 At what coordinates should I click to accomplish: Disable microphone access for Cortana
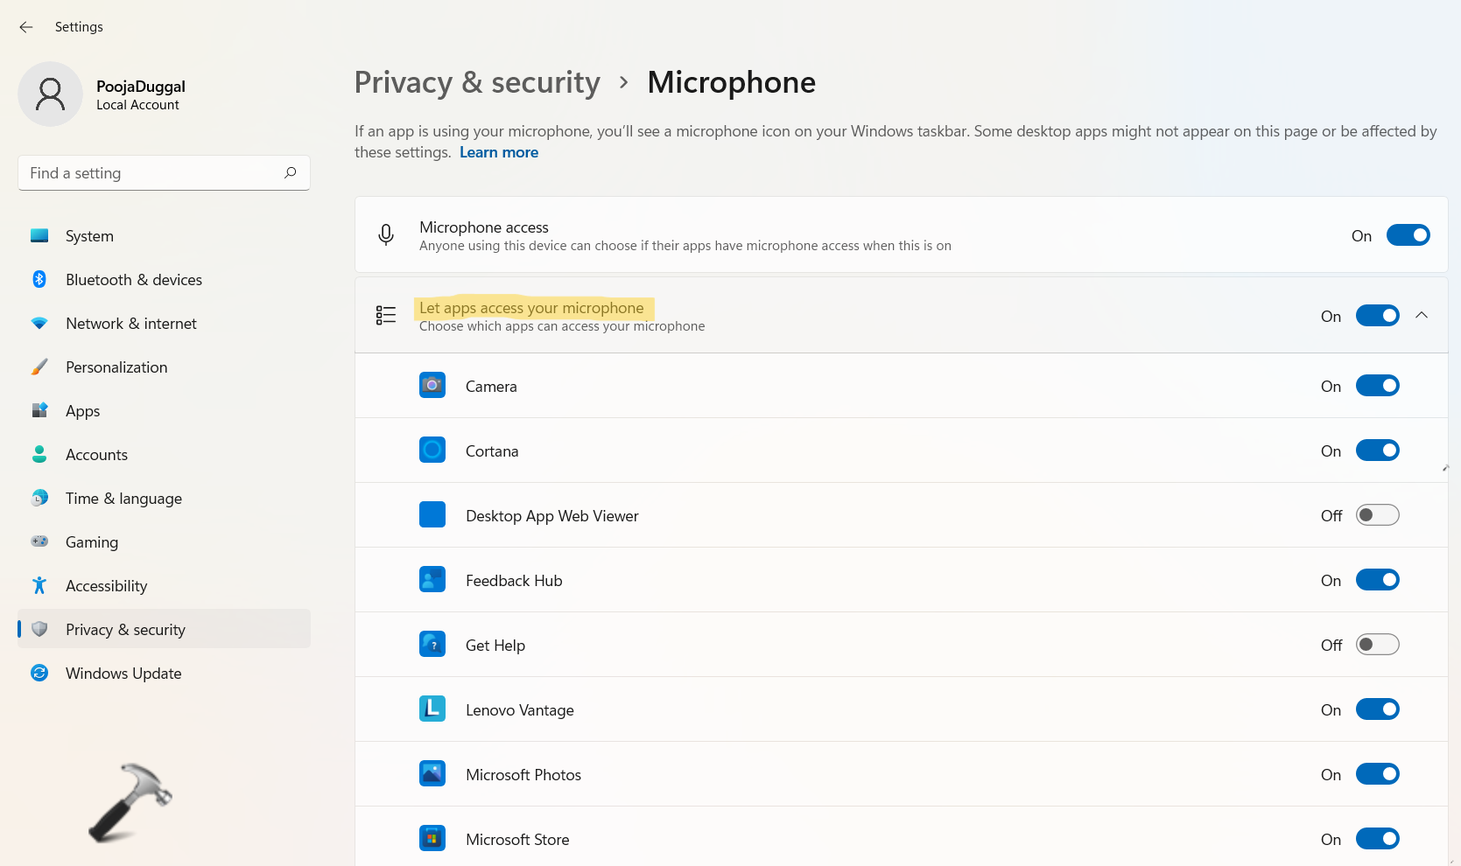(x=1377, y=450)
